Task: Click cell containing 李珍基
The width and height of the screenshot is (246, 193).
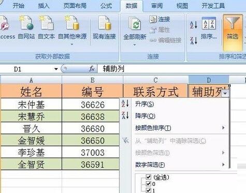Action: (31, 153)
